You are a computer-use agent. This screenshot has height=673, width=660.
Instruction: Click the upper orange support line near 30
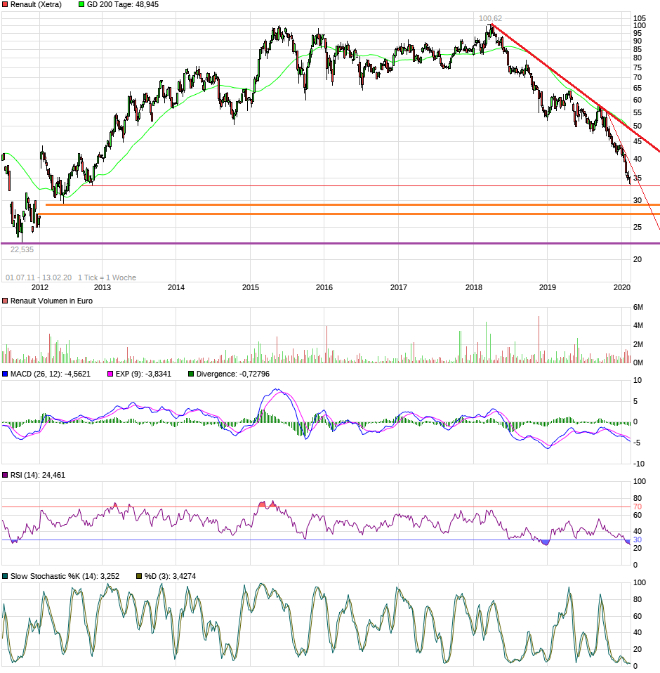[352, 204]
